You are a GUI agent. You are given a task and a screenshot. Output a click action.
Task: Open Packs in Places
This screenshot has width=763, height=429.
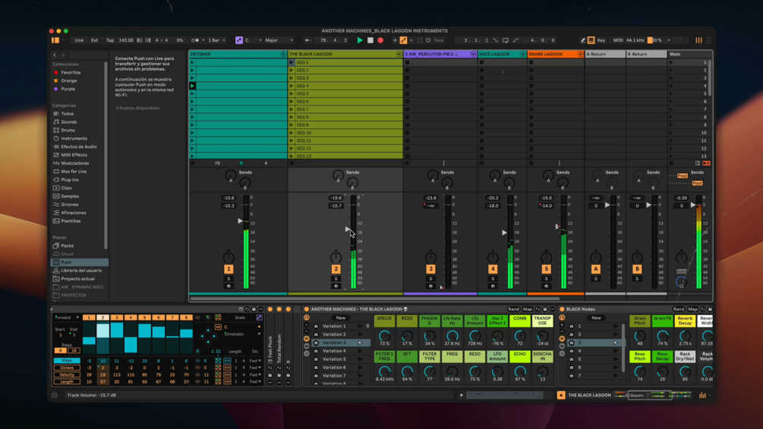[x=67, y=245]
